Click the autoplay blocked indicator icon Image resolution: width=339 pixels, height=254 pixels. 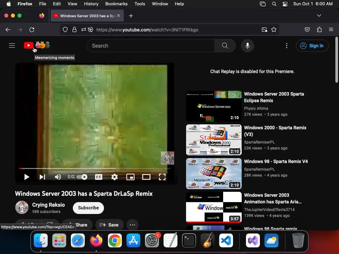(x=91, y=29)
